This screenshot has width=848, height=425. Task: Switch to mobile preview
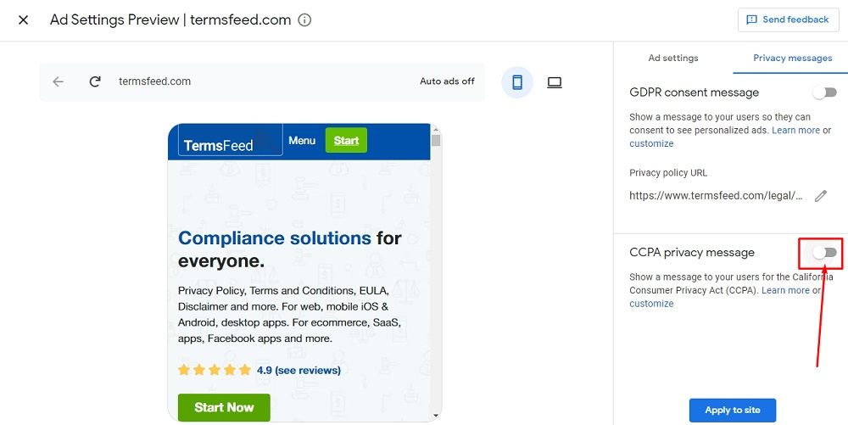click(517, 82)
